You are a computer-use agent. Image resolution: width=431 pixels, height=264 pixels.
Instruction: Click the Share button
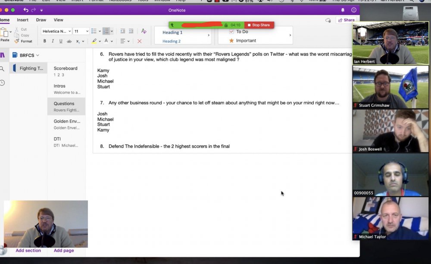click(x=346, y=20)
